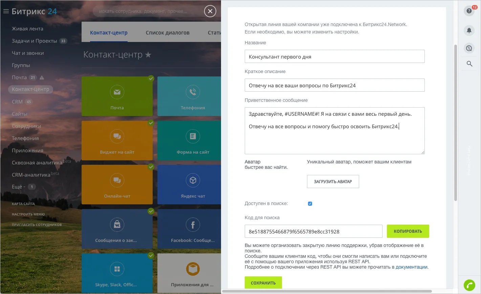The image size is (481, 294).
Task: Click the favorite star beside Контакт-центр heading
Action: [x=148, y=54]
